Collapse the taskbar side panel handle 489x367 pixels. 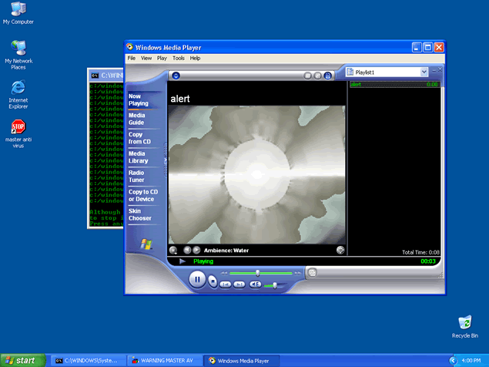[x=165, y=160]
